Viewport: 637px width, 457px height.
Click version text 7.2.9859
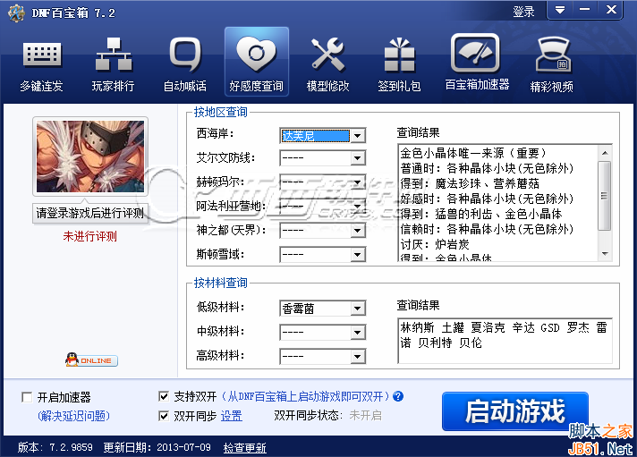coord(71,448)
